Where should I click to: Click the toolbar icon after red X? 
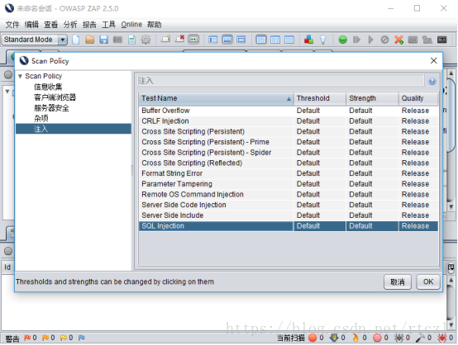pos(413,40)
